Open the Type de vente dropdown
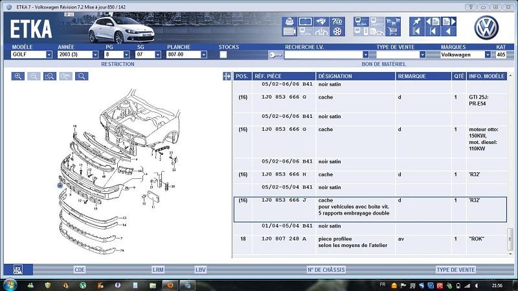The image size is (518, 291). tap(422, 54)
